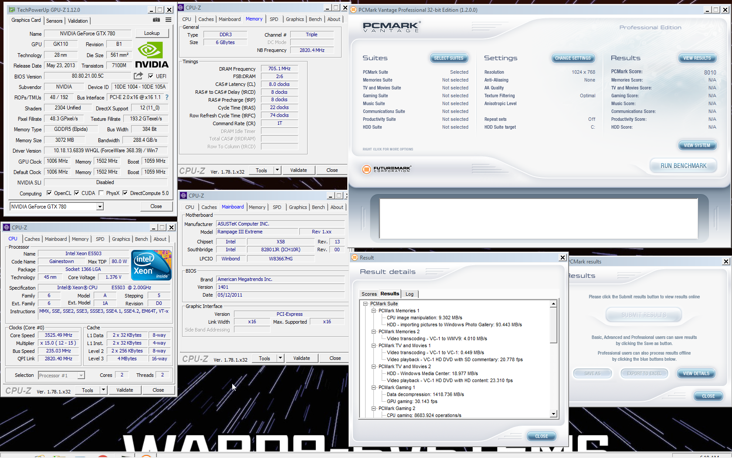Click EXPORT TO EXCEL button

[x=644, y=373]
